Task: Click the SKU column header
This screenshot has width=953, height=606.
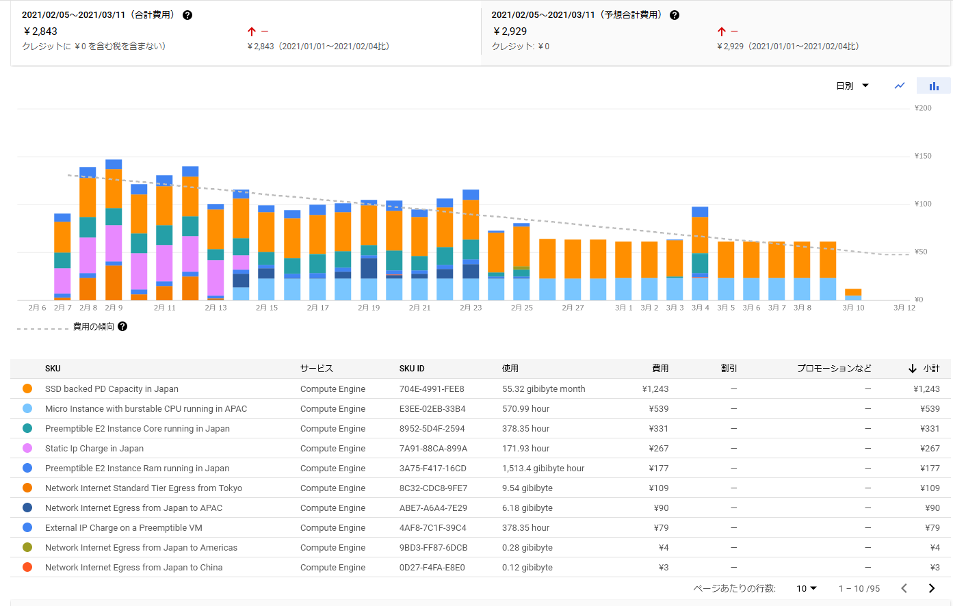Action: tap(53, 369)
